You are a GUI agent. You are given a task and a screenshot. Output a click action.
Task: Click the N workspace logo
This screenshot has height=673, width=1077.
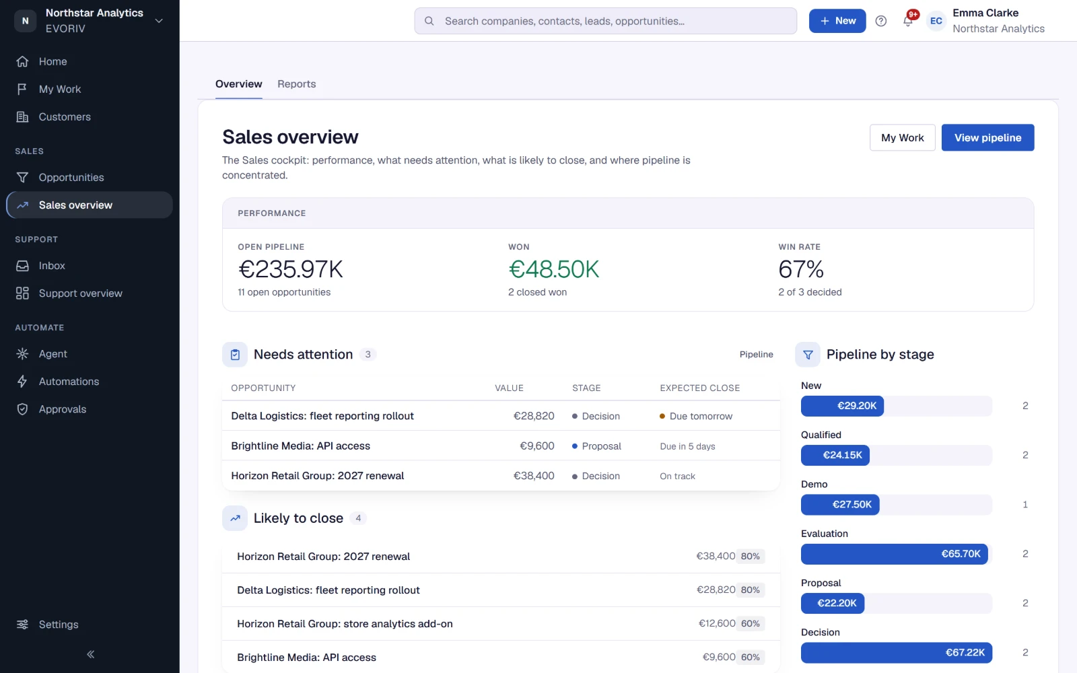pos(26,21)
